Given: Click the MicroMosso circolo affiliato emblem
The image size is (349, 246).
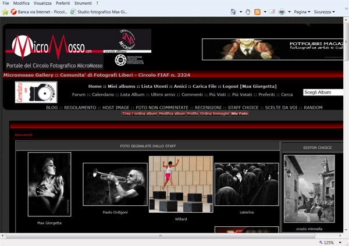Looking at the screenshot, I should (127, 41).
